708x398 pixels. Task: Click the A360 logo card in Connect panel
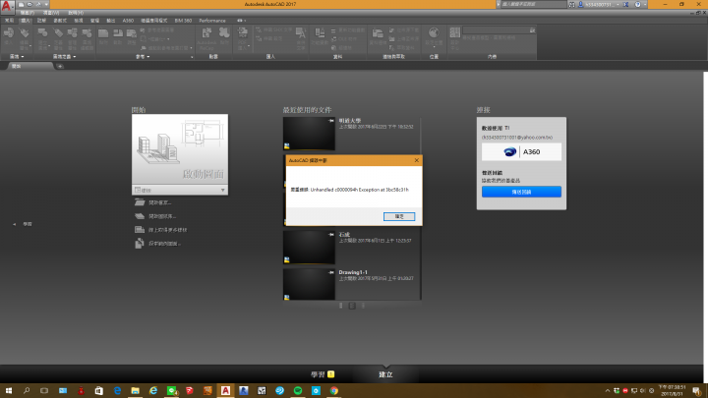[521, 152]
